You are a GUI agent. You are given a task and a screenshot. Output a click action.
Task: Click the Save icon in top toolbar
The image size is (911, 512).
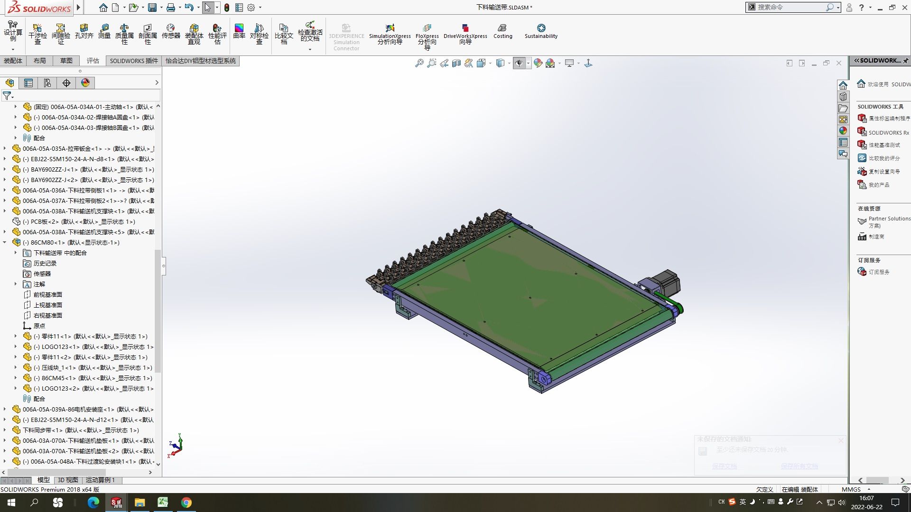coord(152,8)
